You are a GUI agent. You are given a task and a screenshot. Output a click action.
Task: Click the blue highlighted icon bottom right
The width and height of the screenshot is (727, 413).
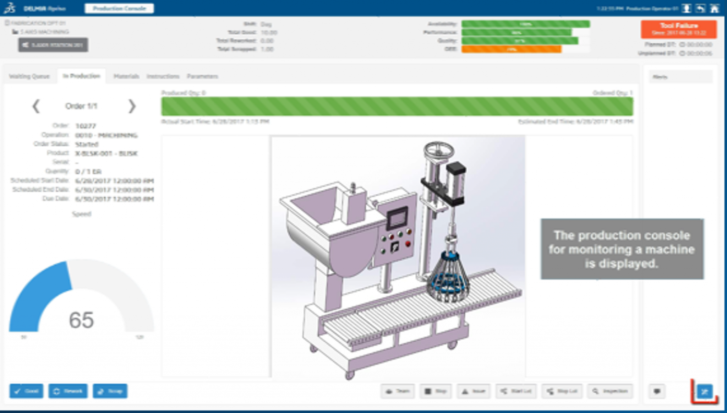(x=705, y=391)
